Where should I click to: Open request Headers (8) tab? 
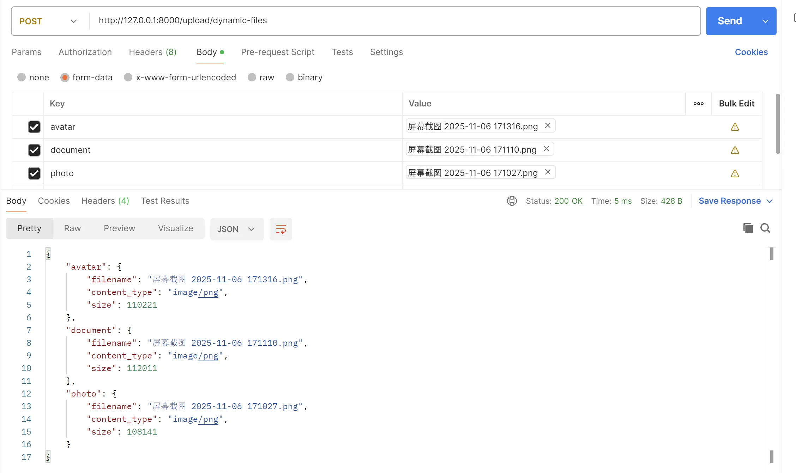click(x=152, y=52)
